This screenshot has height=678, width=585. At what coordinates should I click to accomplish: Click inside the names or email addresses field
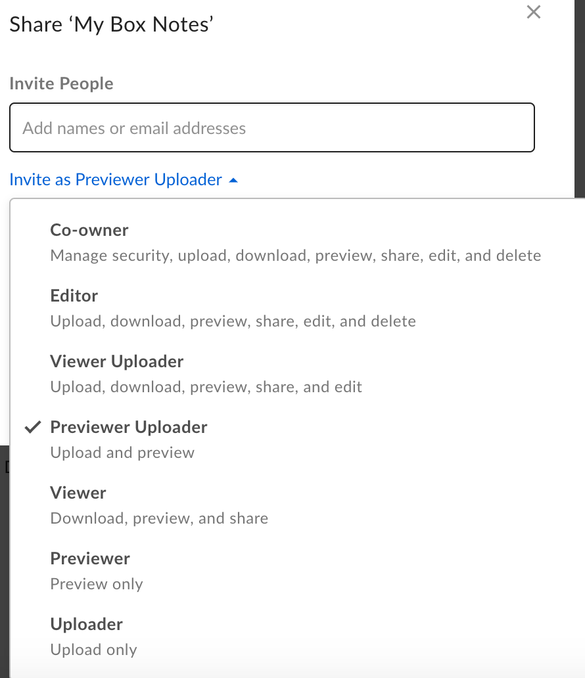point(271,127)
